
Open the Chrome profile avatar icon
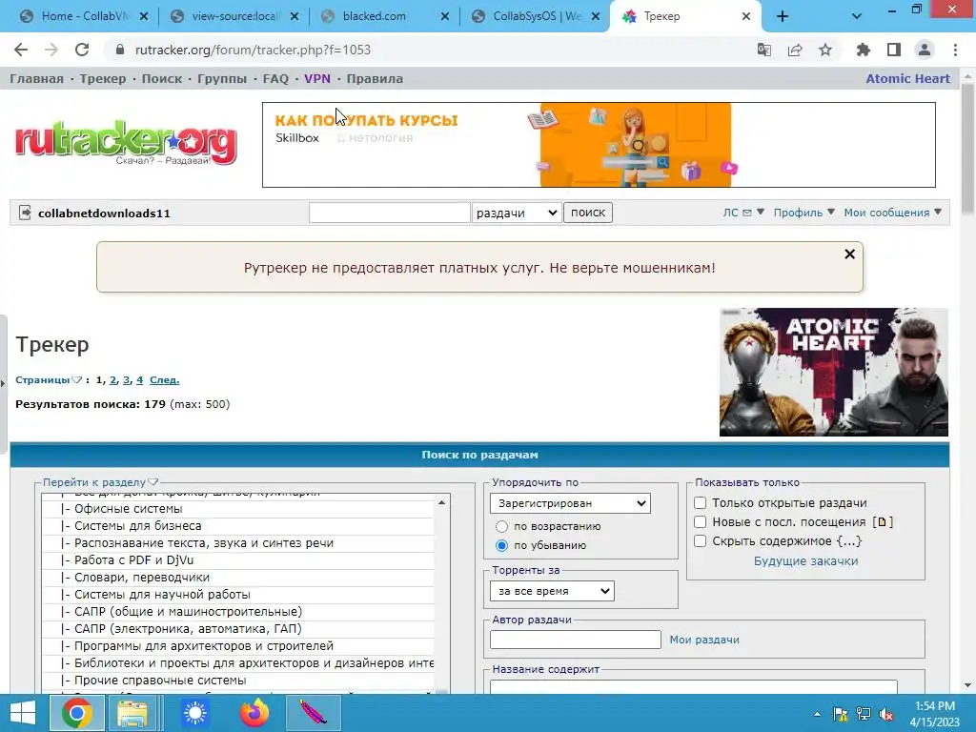[x=925, y=50]
